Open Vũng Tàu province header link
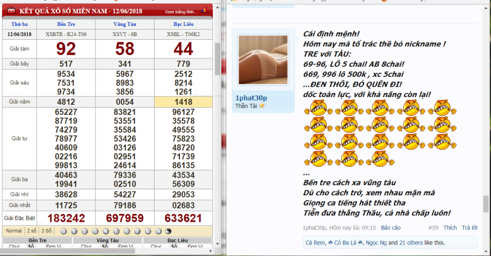Screen dimensions: 491x256 click(x=124, y=24)
